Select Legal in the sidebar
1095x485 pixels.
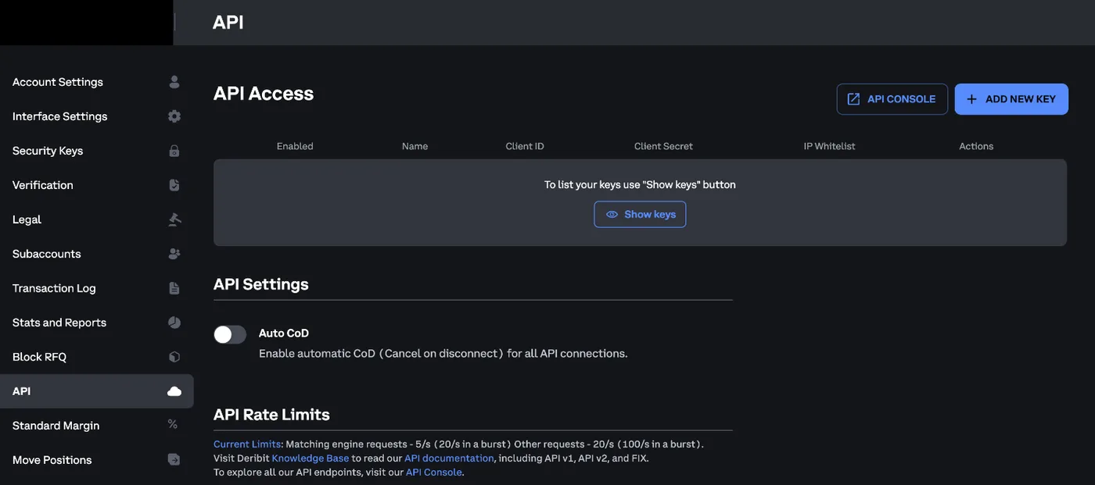tap(97, 219)
